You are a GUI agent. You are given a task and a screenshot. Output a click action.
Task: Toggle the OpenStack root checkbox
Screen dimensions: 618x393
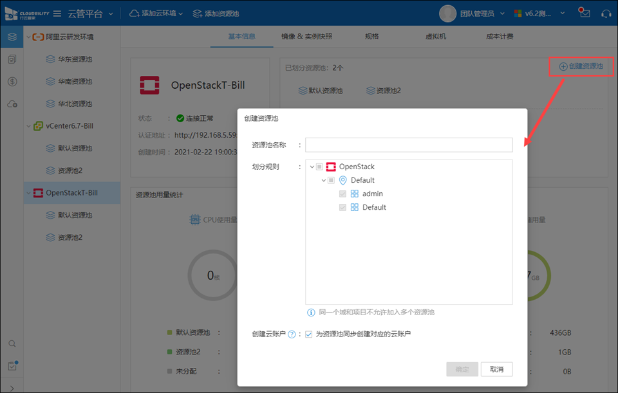coord(320,167)
